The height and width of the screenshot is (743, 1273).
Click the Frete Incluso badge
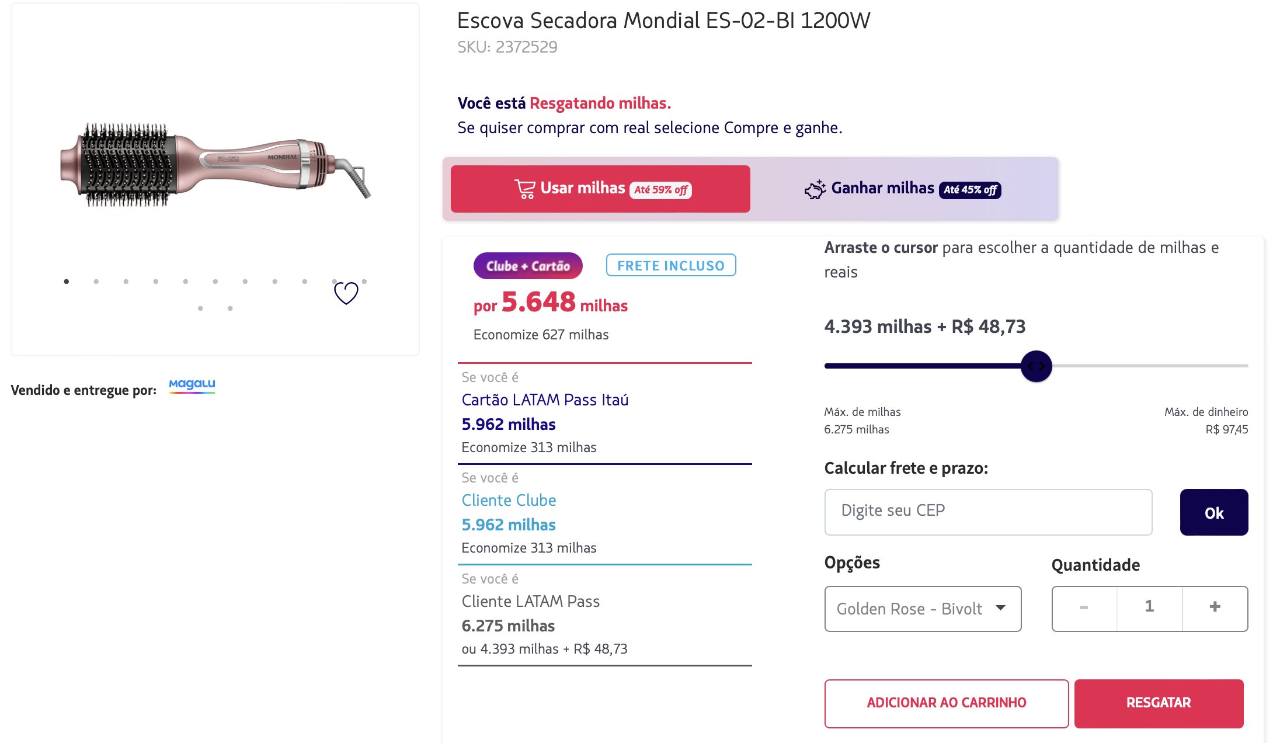tap(671, 266)
